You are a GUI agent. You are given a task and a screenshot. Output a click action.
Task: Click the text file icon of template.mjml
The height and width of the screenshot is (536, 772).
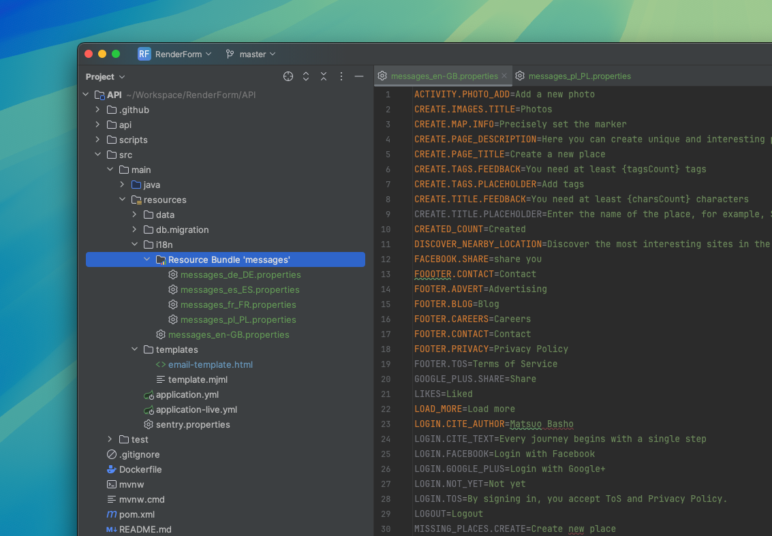pyautogui.click(x=161, y=379)
